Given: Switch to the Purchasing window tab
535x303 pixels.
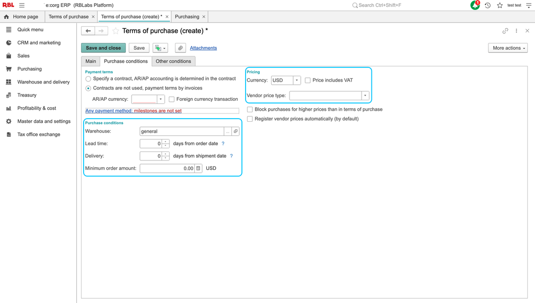Looking at the screenshot, I should [x=187, y=17].
